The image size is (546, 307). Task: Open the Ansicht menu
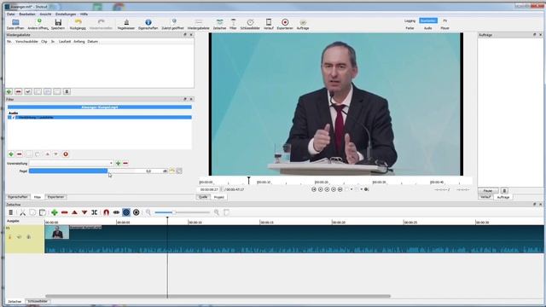click(x=45, y=14)
